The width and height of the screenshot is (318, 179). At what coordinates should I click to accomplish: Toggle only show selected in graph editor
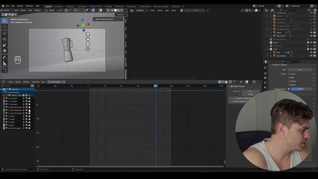click(x=220, y=82)
